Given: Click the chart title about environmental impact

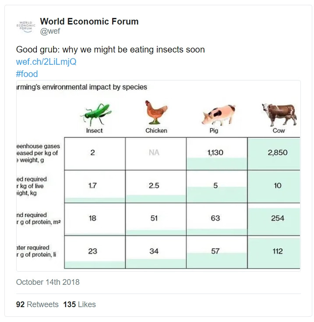Looking at the screenshot, I should point(82,87).
